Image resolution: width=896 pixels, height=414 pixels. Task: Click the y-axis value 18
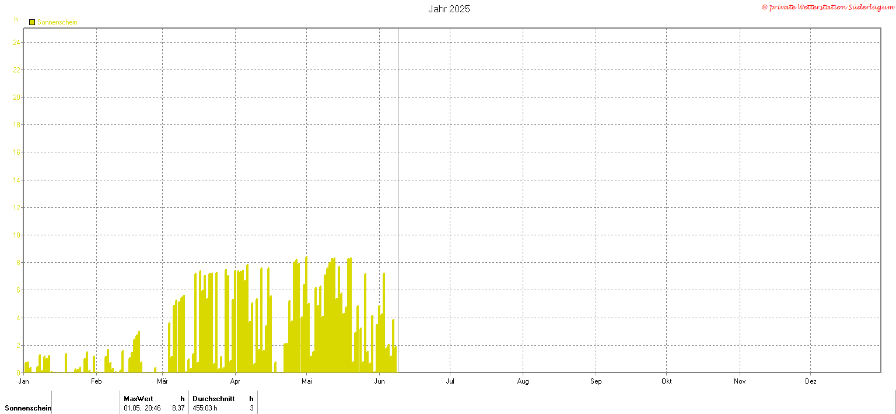click(17, 124)
